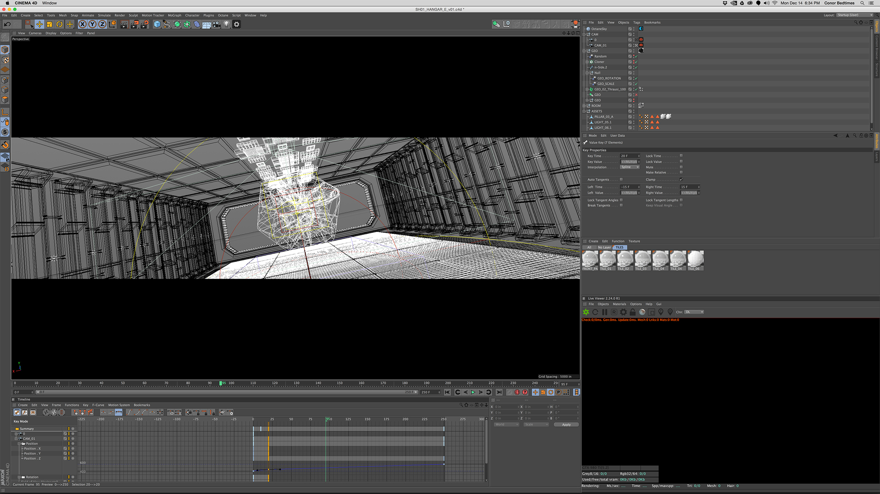Select the Rotate tool in the top toolbar
Screen dimensions: 880x494
point(59,24)
